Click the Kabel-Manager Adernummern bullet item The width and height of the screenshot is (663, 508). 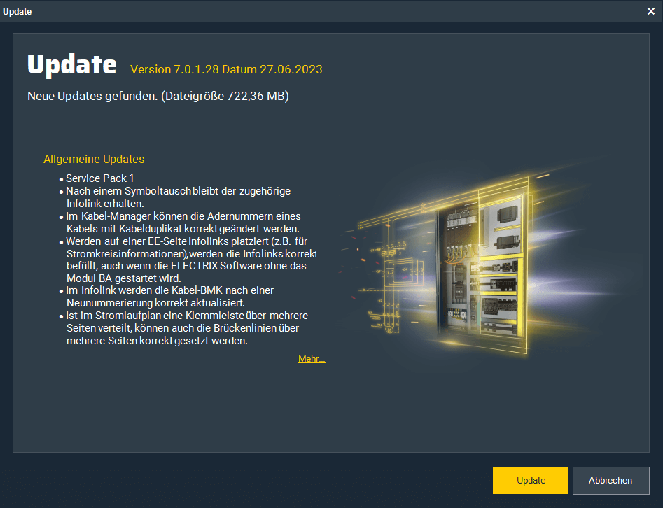point(183,222)
